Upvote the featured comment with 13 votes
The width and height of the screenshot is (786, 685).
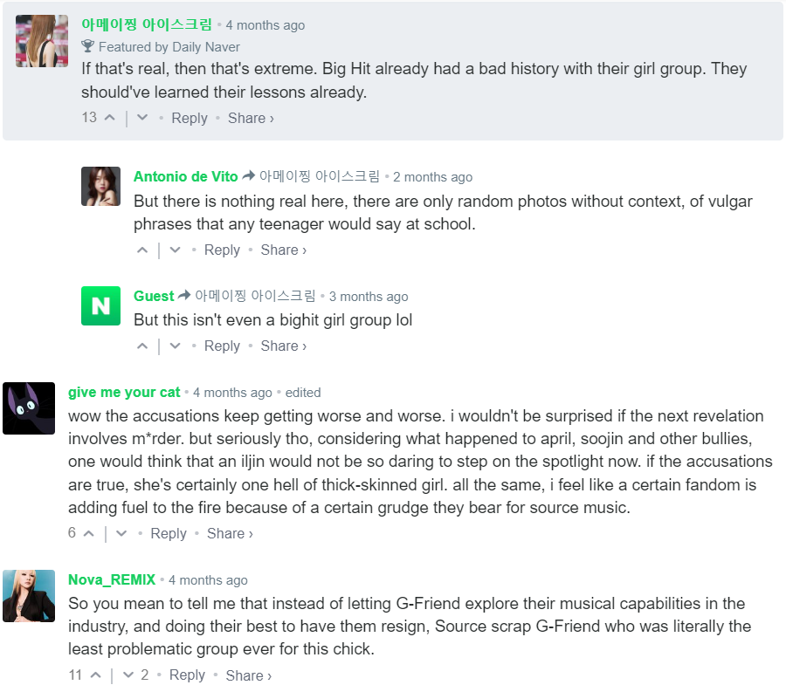109,118
